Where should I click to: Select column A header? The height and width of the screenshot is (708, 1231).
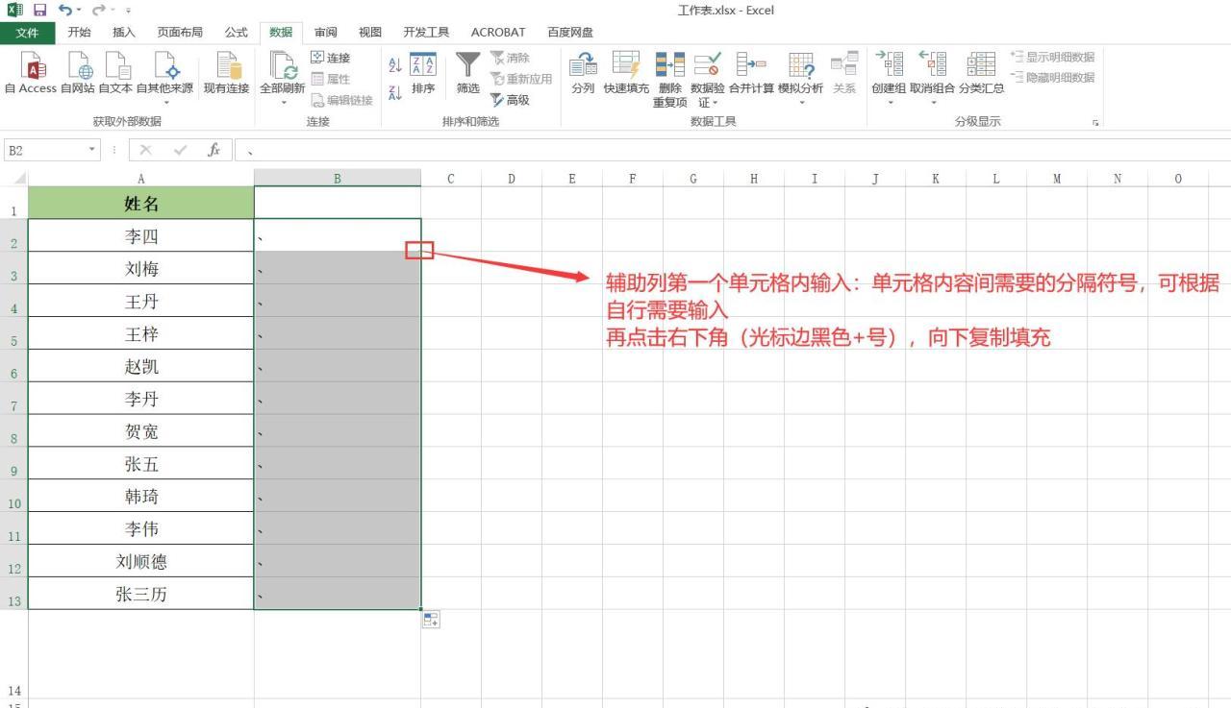(x=141, y=179)
